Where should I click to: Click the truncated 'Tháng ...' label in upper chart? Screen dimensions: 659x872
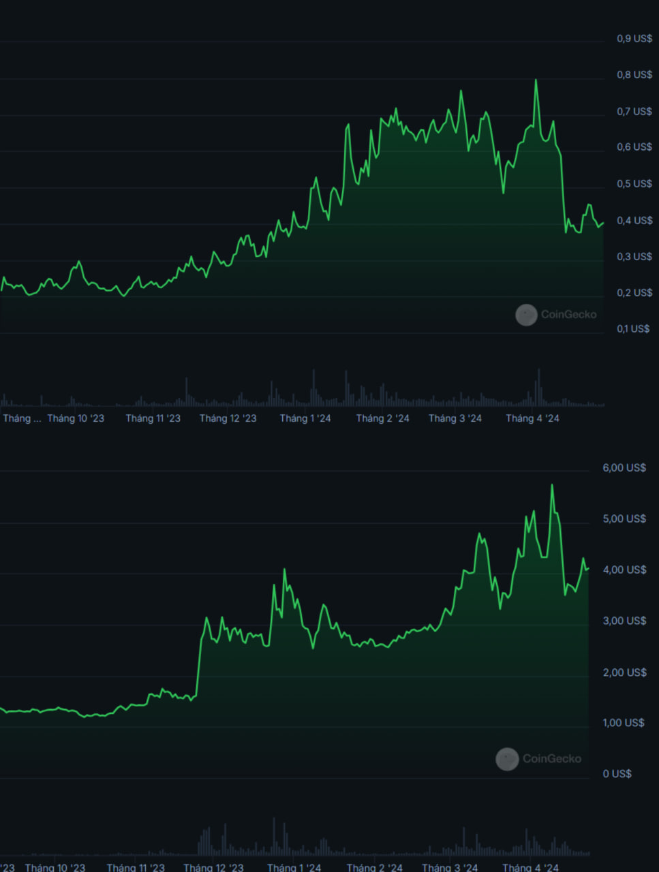[22, 418]
